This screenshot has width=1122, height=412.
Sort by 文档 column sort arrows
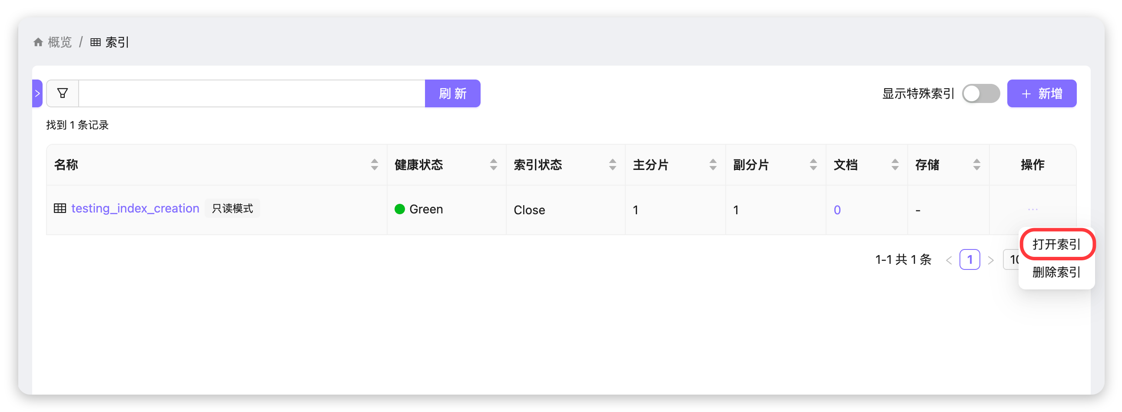click(895, 165)
